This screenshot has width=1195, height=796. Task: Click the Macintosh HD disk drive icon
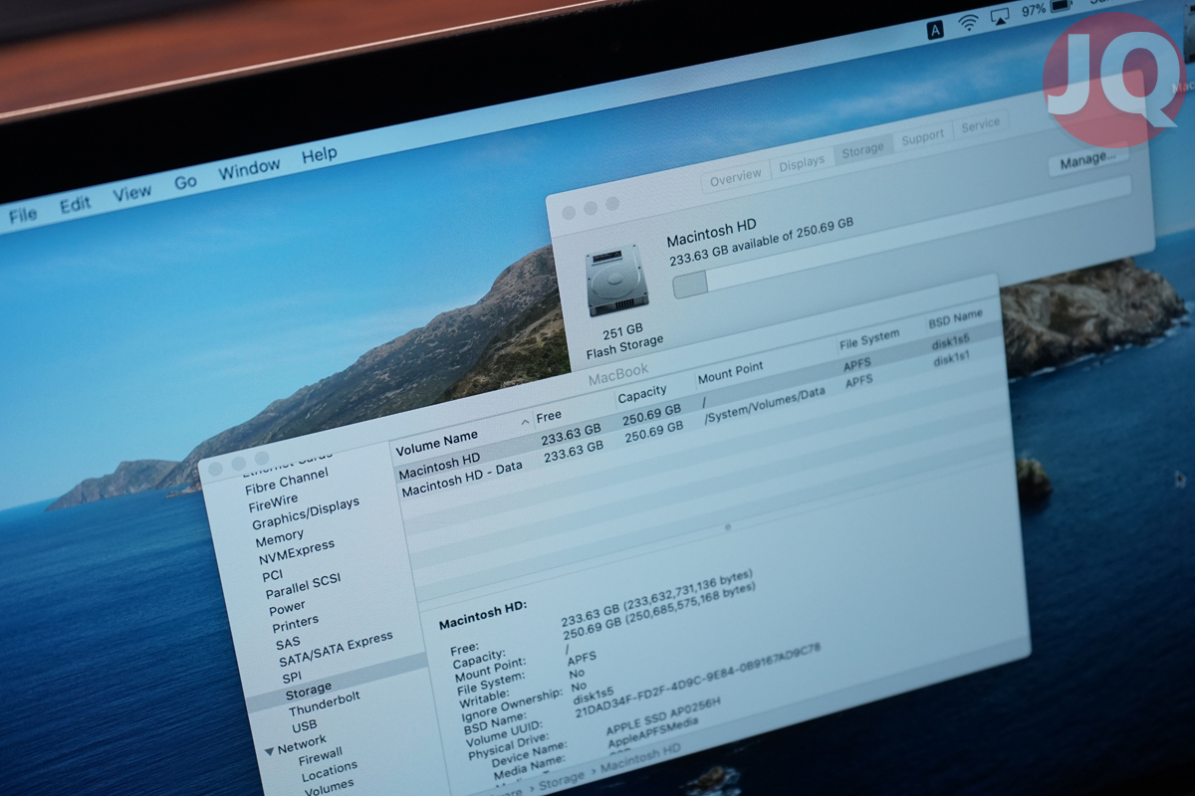point(617,281)
